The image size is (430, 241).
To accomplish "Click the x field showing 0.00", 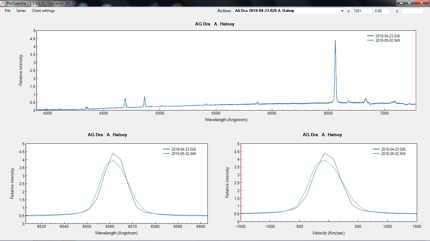I will pyautogui.click(x=381, y=11).
